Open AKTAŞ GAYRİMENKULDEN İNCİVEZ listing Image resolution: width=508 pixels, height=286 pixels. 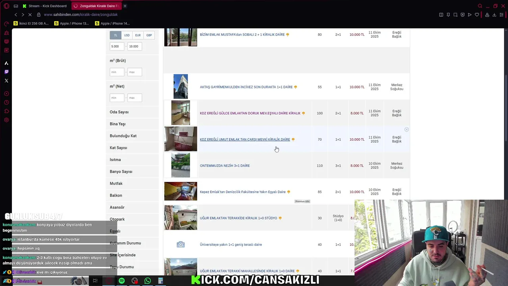pos(246,87)
